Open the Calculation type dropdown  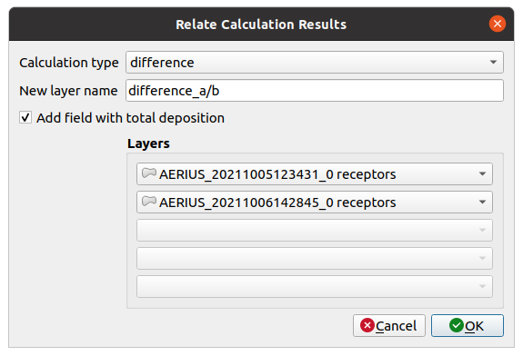point(314,63)
